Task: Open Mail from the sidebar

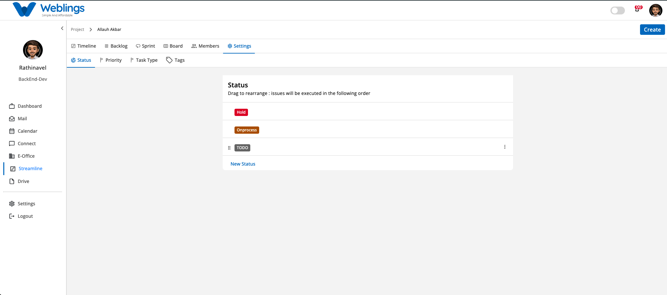Action: [18, 119]
